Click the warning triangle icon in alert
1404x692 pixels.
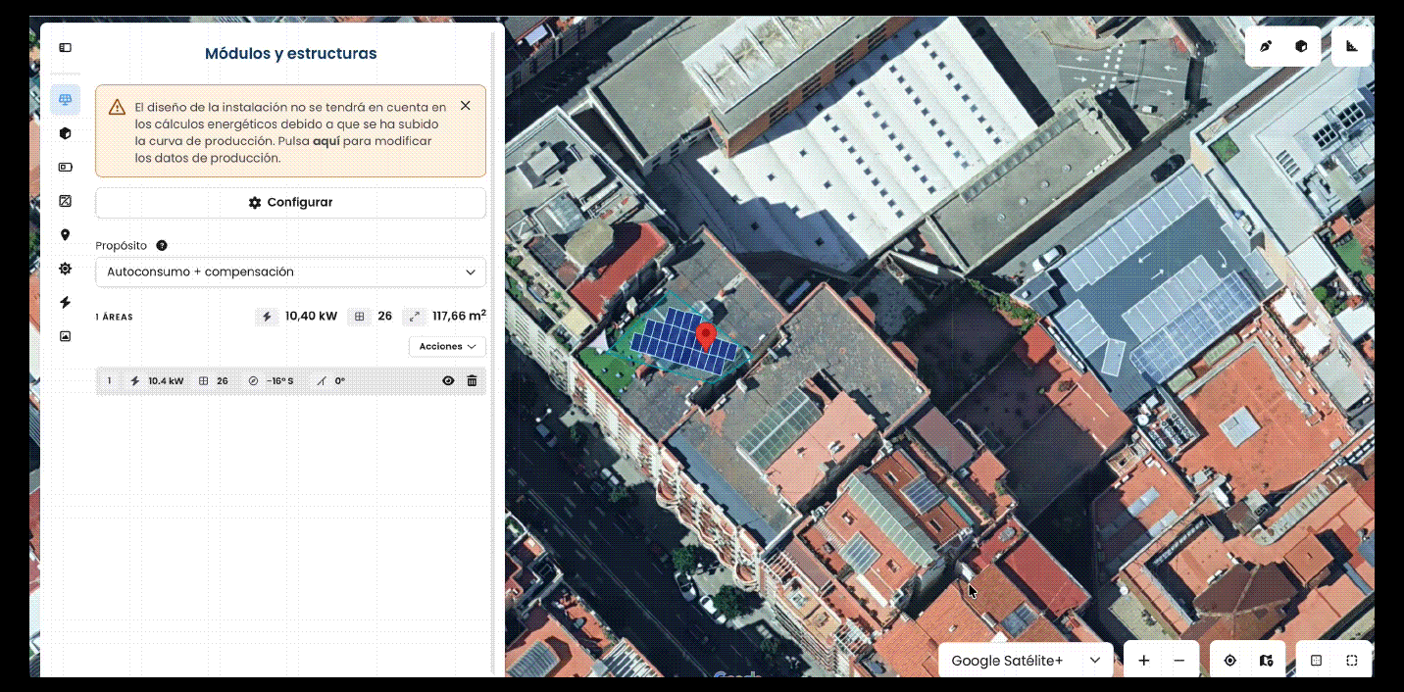coord(117,107)
